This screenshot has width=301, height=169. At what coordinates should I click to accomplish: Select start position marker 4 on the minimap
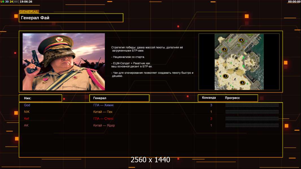point(241,40)
